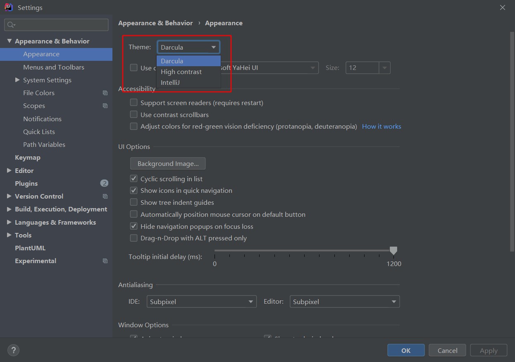This screenshot has width=515, height=362.
Task: Disable Cyclic scrolling in list
Action: 134,179
